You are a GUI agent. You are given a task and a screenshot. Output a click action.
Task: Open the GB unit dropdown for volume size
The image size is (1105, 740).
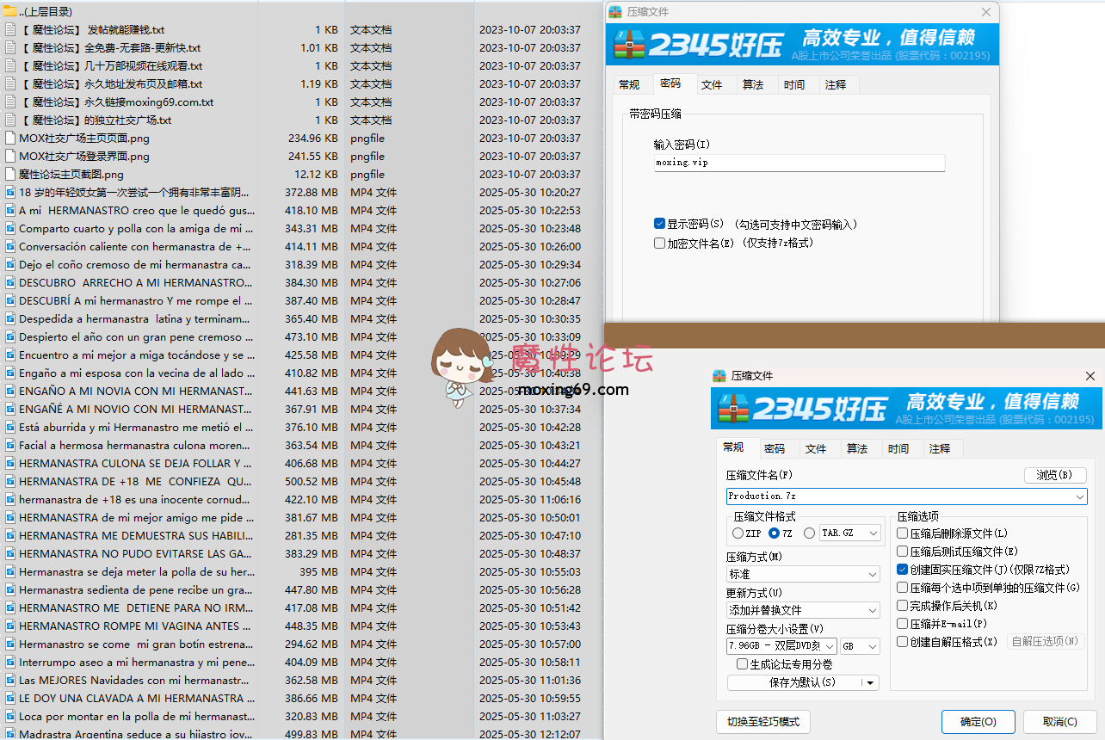click(861, 646)
